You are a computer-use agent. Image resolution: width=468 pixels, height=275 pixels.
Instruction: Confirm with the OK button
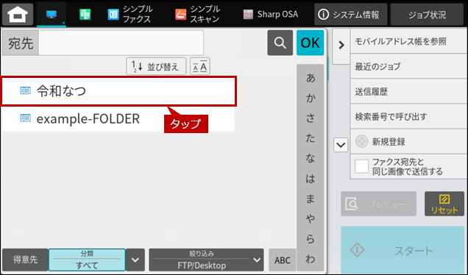tap(310, 43)
